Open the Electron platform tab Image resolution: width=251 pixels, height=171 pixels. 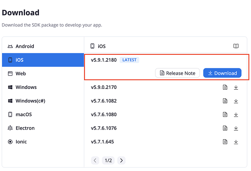(x=25, y=128)
